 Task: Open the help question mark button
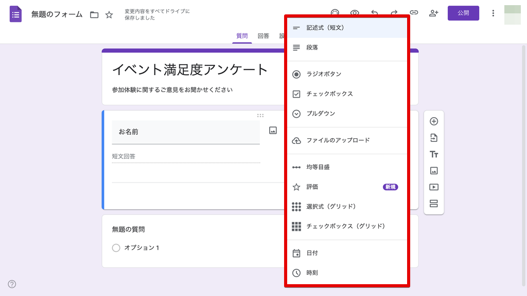12,284
